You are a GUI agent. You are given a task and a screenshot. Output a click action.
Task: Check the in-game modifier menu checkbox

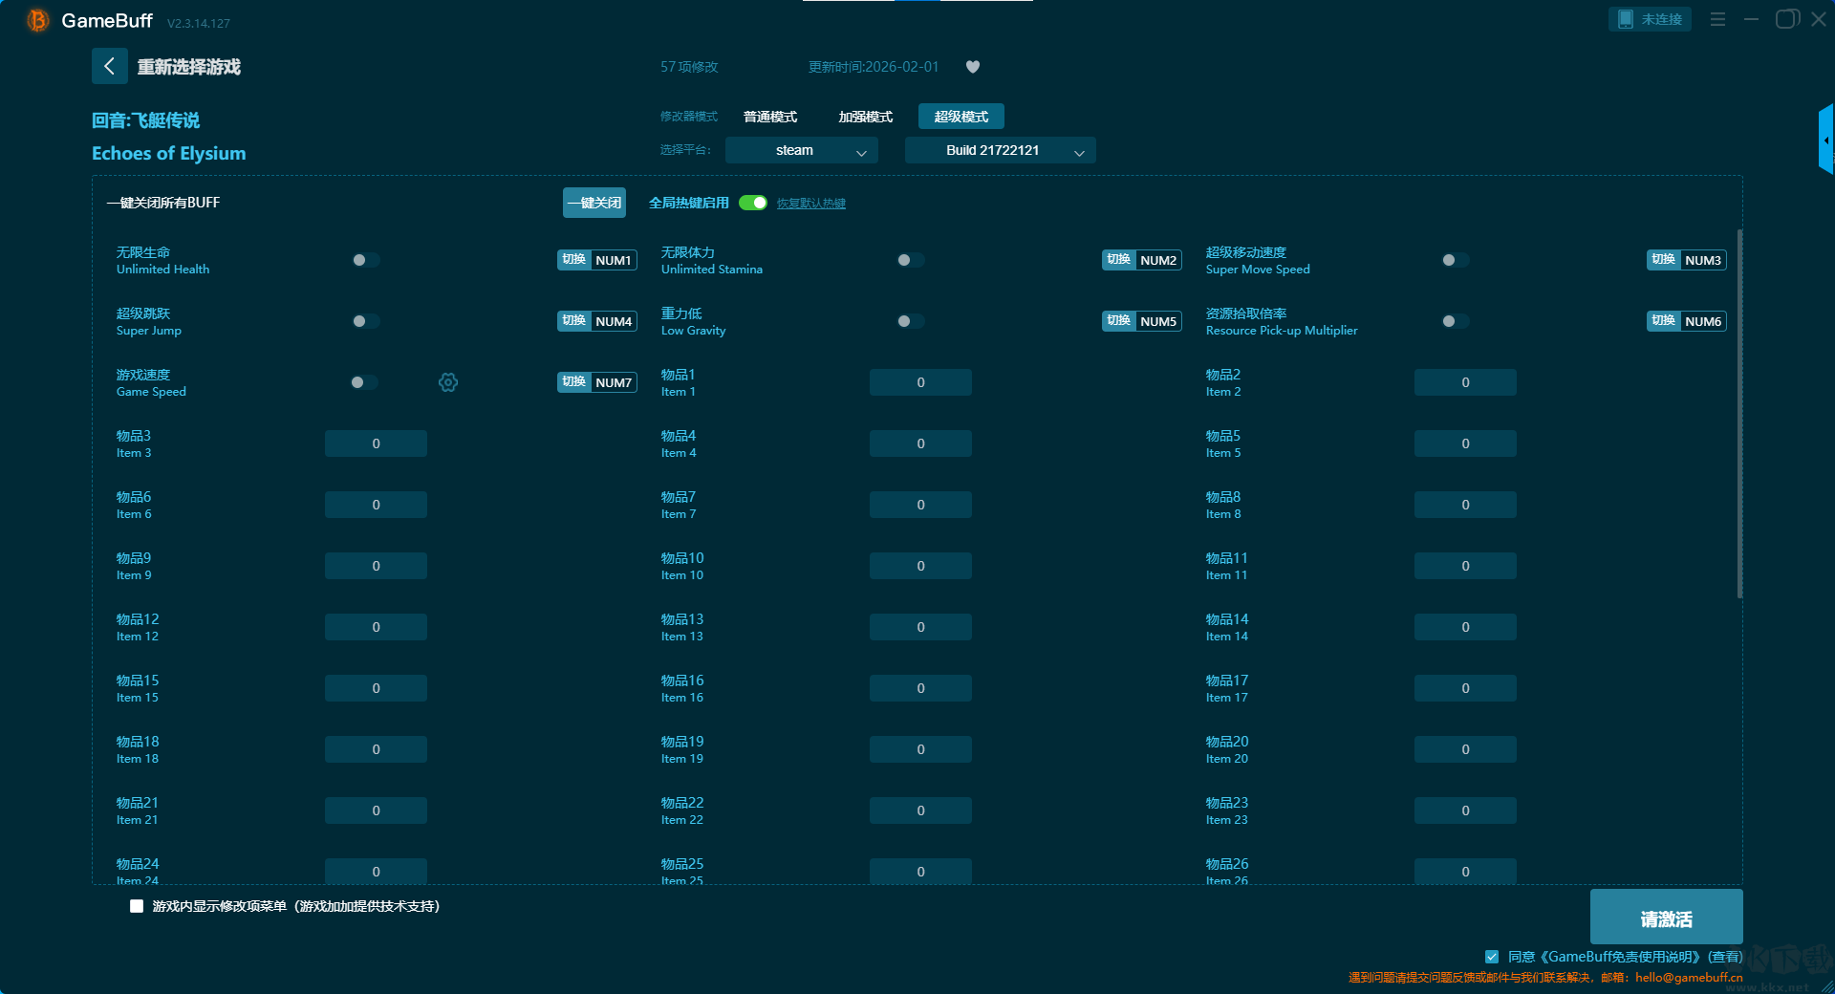coord(137,906)
